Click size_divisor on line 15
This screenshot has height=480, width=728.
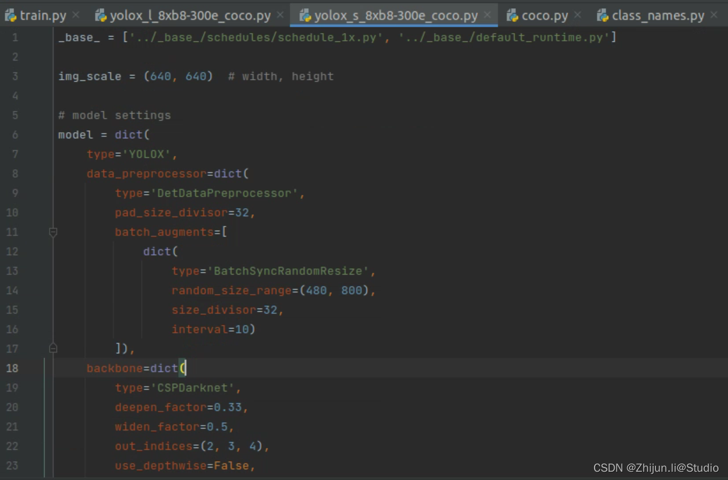pyautogui.click(x=214, y=310)
